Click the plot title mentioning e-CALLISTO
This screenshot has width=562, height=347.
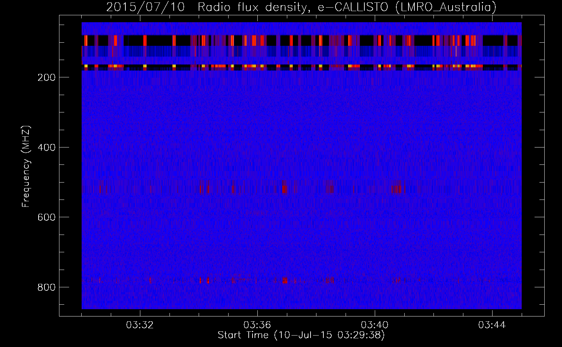coord(301,7)
